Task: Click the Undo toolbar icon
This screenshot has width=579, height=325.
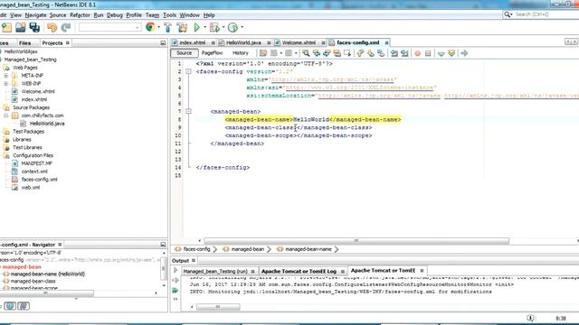Action: (x=52, y=27)
